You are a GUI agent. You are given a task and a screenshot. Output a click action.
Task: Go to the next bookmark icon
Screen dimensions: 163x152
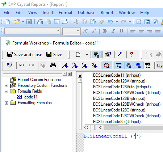(75, 65)
